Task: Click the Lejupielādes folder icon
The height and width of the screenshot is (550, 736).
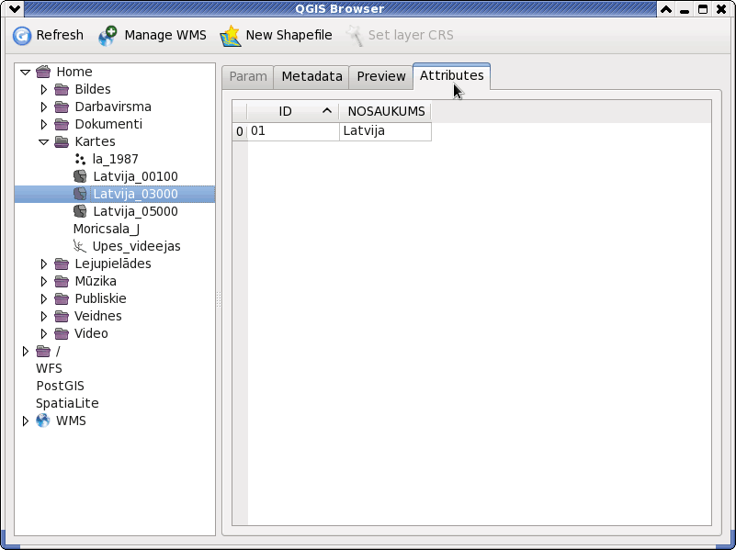Action: pos(62,264)
